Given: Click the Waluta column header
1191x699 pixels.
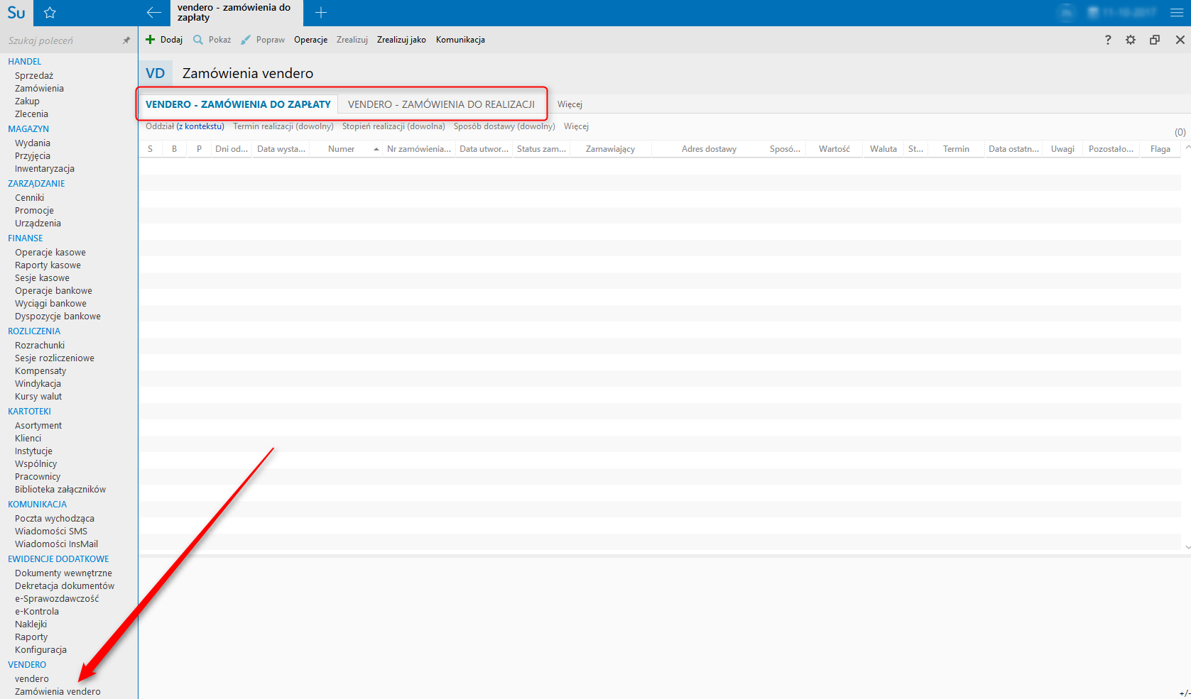Looking at the screenshot, I should tap(883, 149).
